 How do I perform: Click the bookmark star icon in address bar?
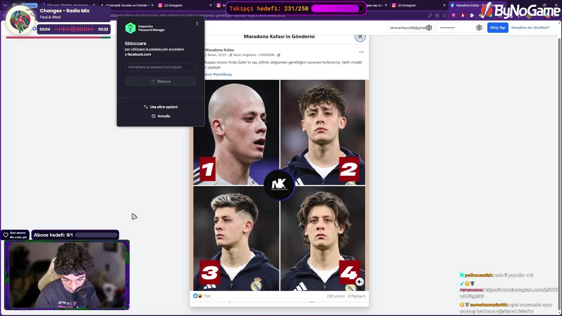[x=444, y=15]
